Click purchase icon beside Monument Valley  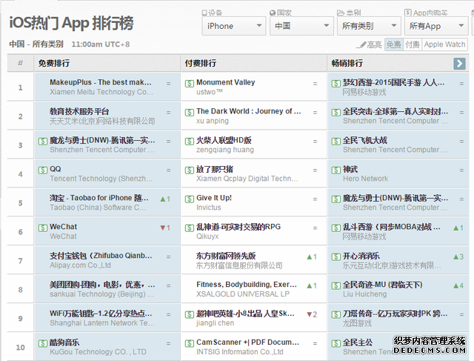tap(190, 84)
